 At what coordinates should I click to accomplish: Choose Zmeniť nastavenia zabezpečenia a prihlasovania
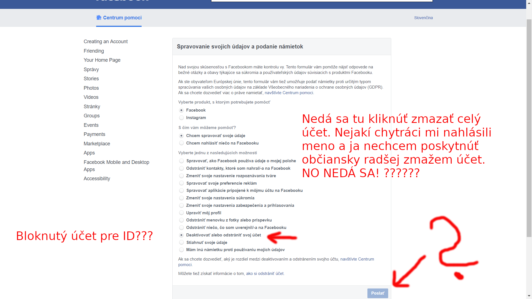(x=181, y=205)
